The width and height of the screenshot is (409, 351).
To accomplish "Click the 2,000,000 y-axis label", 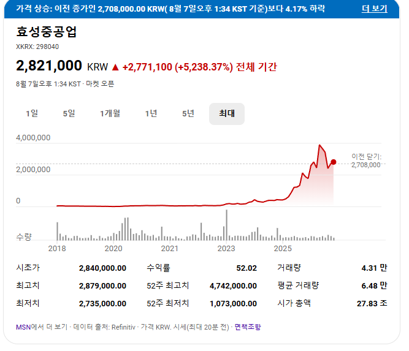I will [x=33, y=170].
